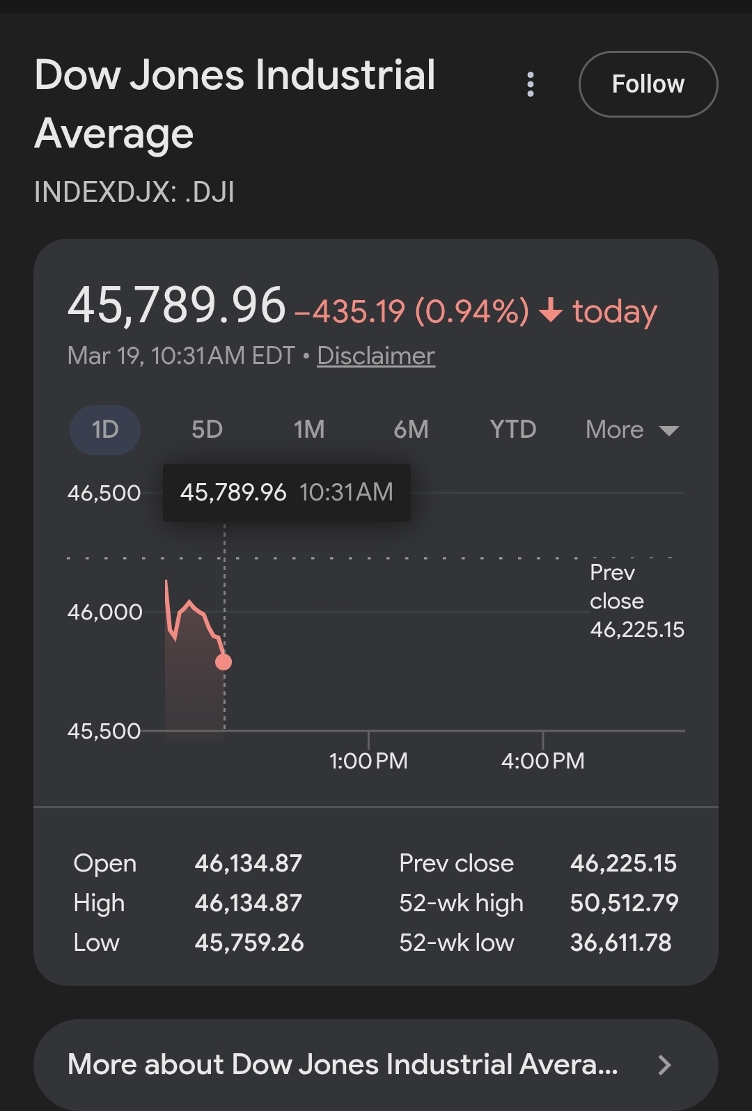Click the 4:00 PM chart axis marker
Viewport: 752px width, 1111px height.
coord(542,760)
